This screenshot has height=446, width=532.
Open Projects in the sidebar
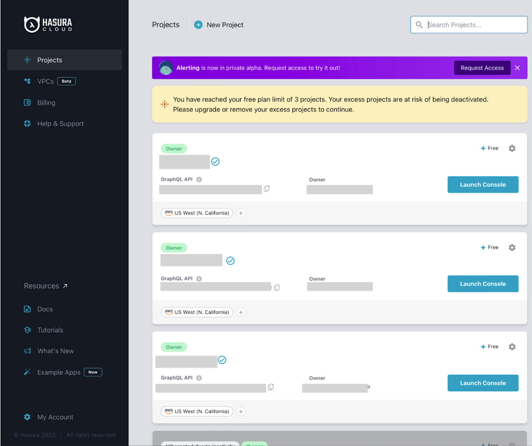point(65,60)
